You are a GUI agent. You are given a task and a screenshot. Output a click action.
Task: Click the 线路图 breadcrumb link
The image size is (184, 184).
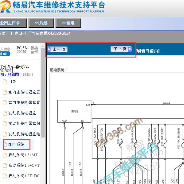14,74
